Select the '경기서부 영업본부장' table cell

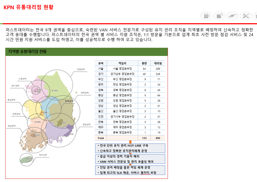point(122,117)
